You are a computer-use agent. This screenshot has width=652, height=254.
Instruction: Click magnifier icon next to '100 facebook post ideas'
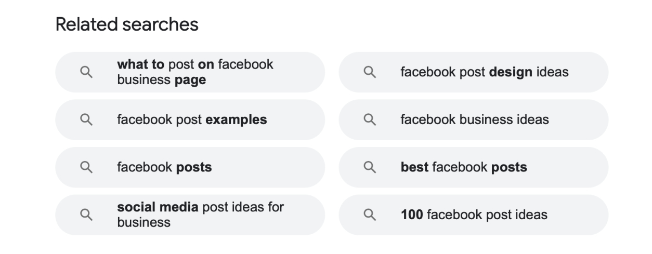coord(369,215)
